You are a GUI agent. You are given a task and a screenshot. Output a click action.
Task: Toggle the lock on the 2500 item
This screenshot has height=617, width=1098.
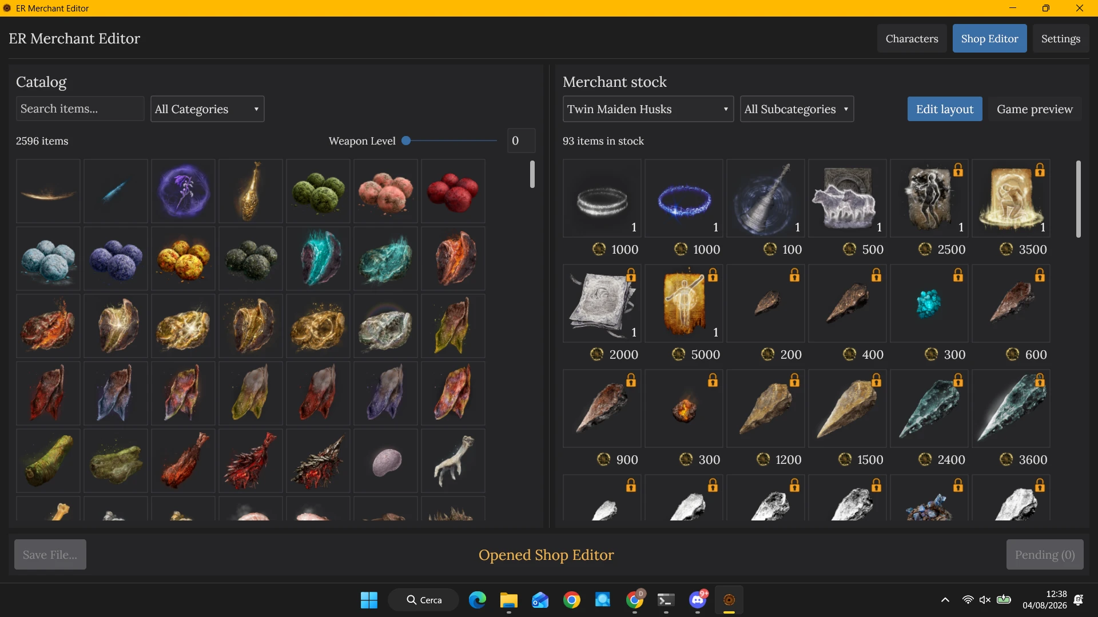pos(958,170)
